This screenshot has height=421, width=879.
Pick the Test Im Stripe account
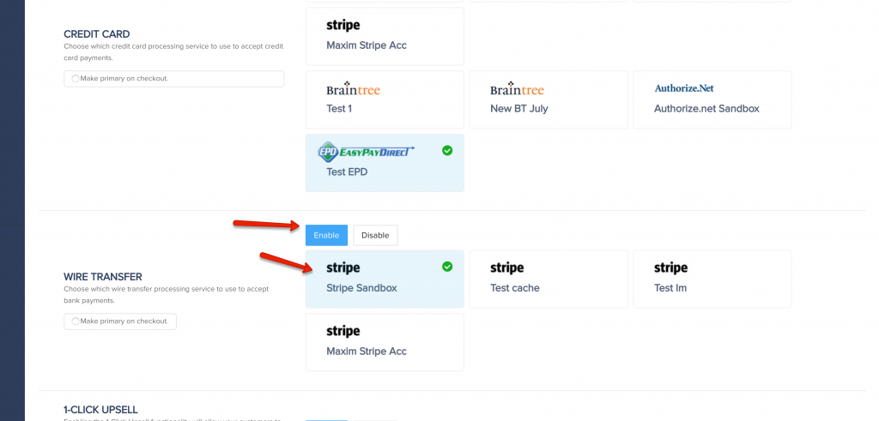click(x=712, y=279)
